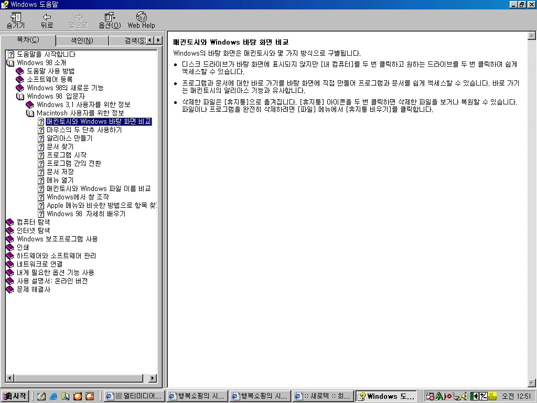Screen dimensions: 537x403
Task: Click the contents pane horizontal scrollbar left arrow
Action: pyautogui.click(x=10, y=378)
